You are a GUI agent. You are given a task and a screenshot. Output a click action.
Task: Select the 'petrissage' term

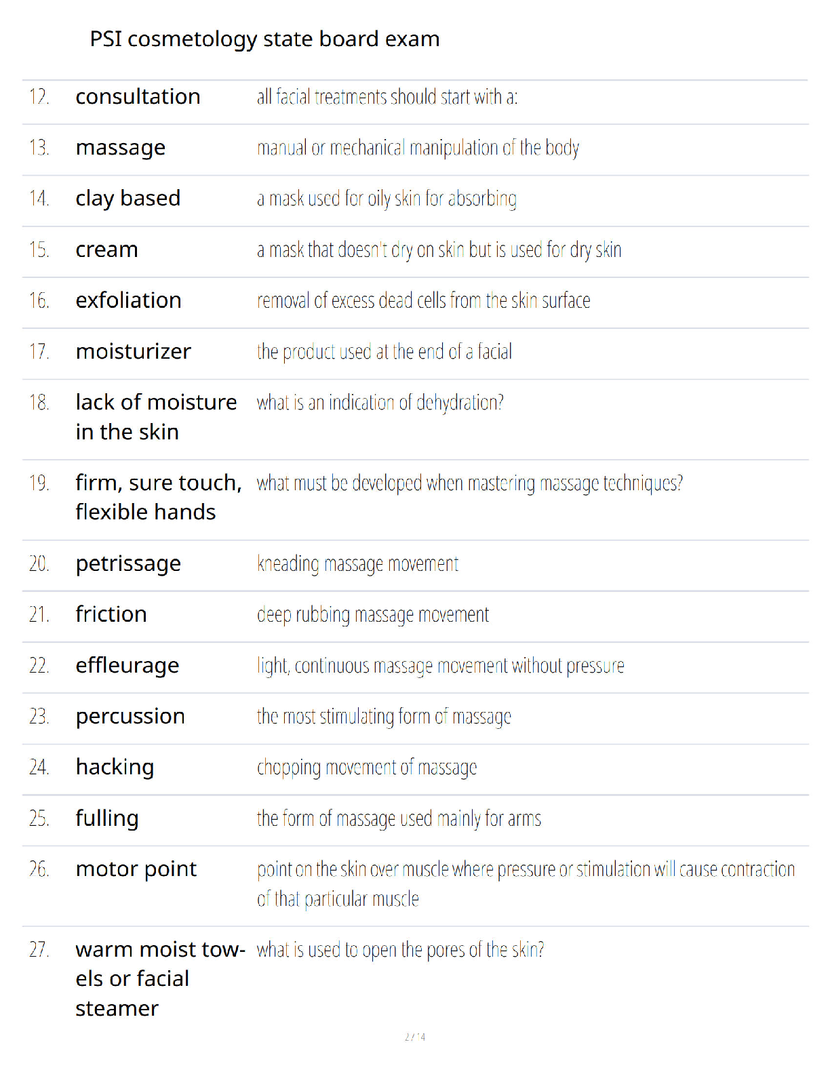pyautogui.click(x=128, y=564)
